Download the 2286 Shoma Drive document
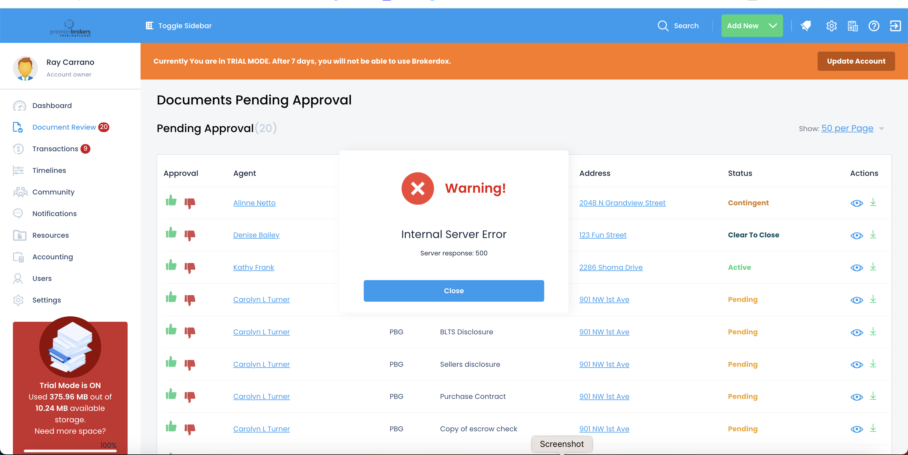The width and height of the screenshot is (908, 455). click(873, 267)
